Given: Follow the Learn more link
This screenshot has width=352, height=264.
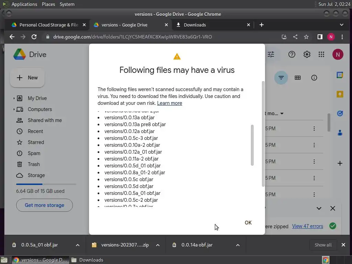Looking at the screenshot, I should coord(169,103).
